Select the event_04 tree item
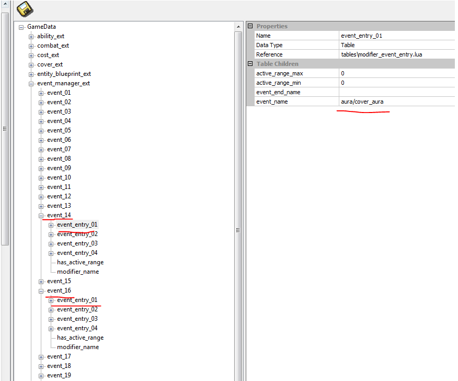Image resolution: width=458 pixels, height=381 pixels. click(59, 121)
